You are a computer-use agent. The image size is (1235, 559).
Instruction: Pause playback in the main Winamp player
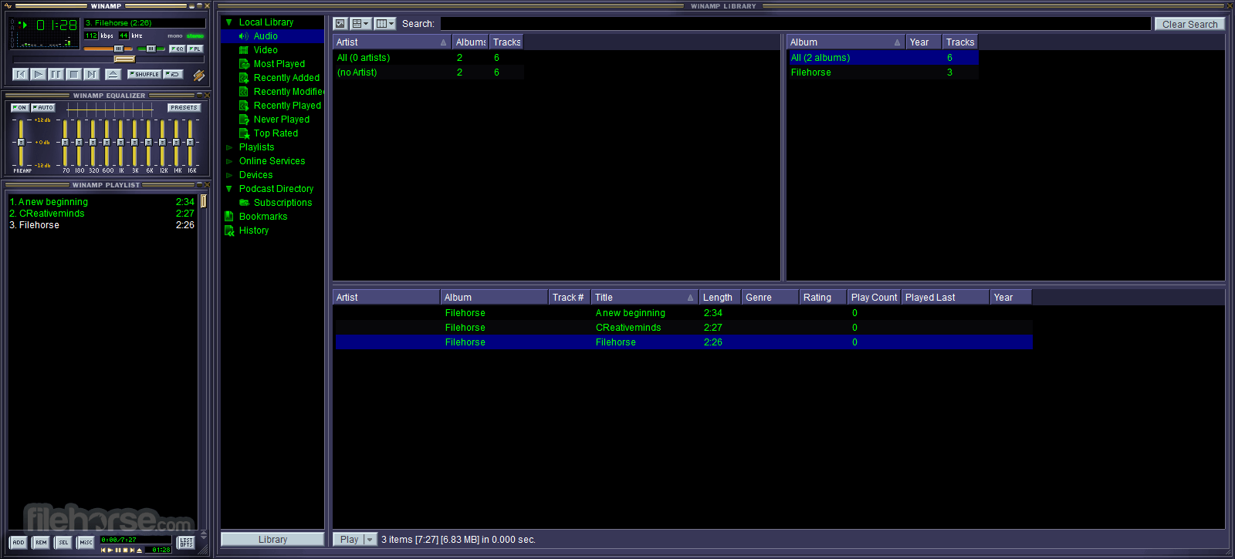(x=56, y=74)
